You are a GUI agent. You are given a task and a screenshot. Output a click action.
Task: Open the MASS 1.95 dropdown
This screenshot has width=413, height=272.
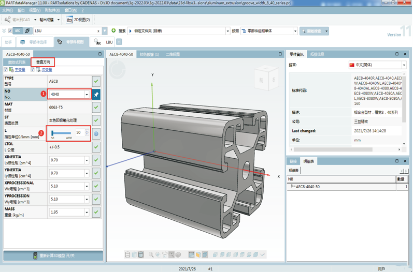pyautogui.click(x=87, y=212)
